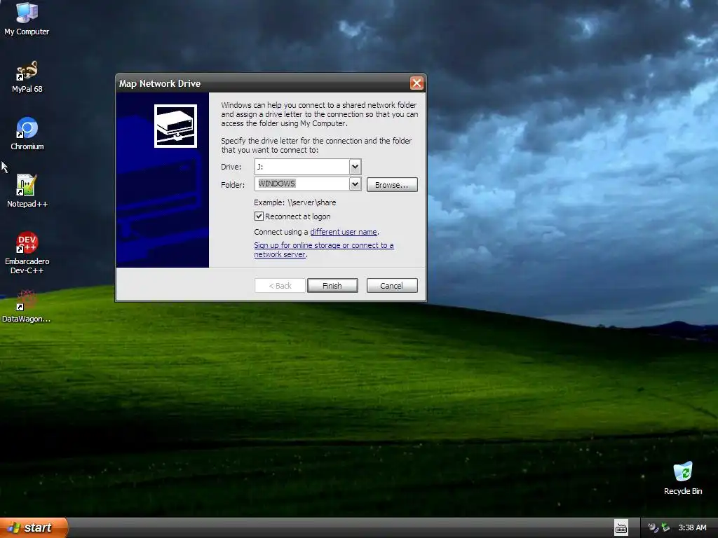
Task: Expand the Folder path dropdown arrow
Action: click(x=355, y=184)
